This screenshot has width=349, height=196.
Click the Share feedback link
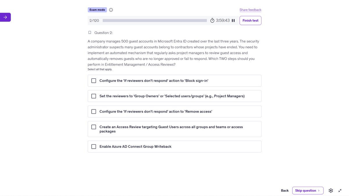pos(250,10)
